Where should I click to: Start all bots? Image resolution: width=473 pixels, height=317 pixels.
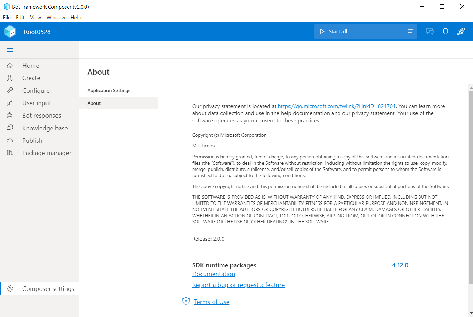point(359,31)
